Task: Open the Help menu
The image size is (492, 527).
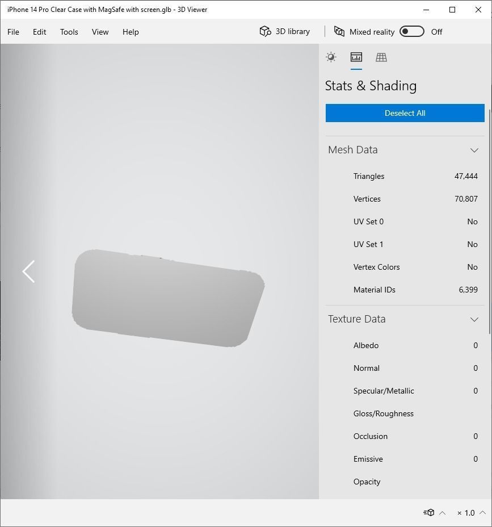Action: 131,32
